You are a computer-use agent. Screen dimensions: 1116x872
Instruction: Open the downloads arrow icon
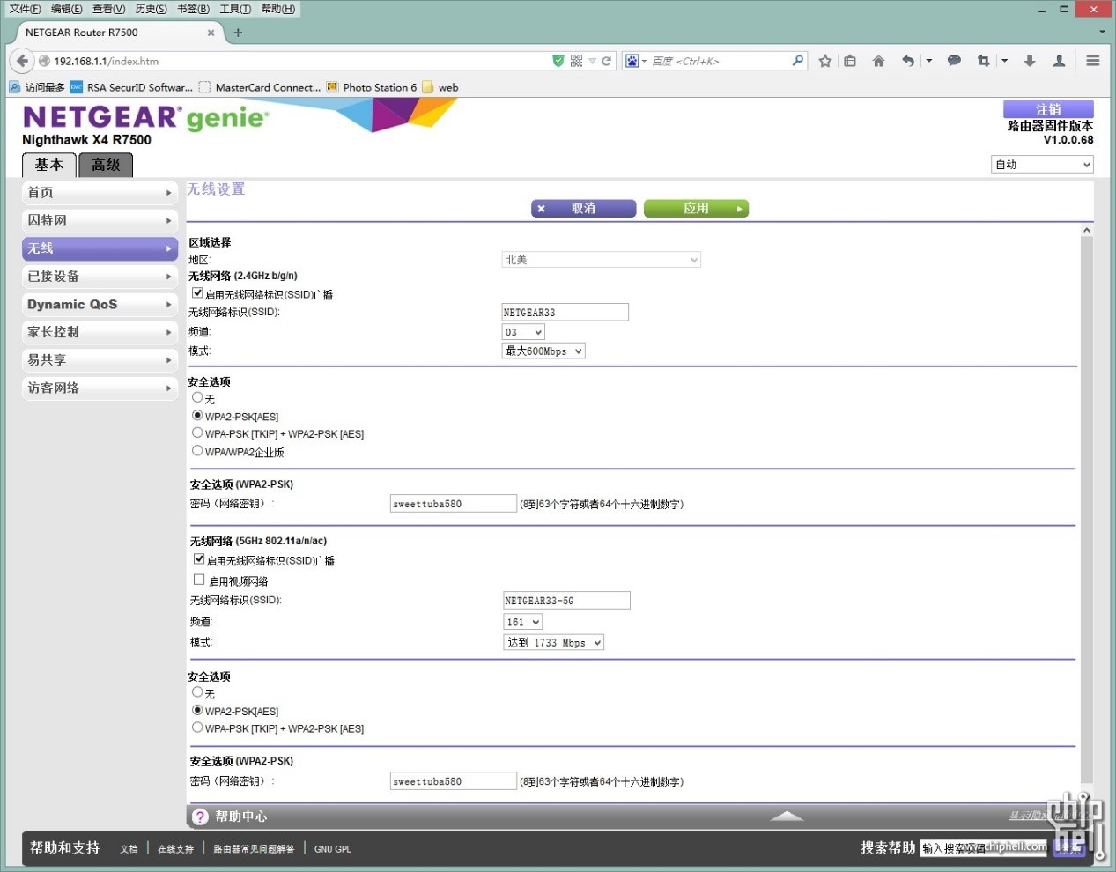[x=1030, y=61]
